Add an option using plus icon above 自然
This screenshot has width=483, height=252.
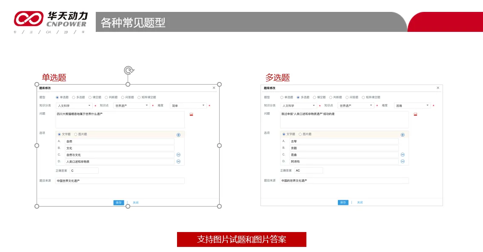coord(178,135)
